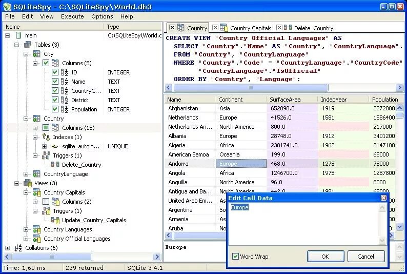Click the Collations sort icon
Image resolution: width=407 pixels, height=274 pixels.
click(x=18, y=248)
